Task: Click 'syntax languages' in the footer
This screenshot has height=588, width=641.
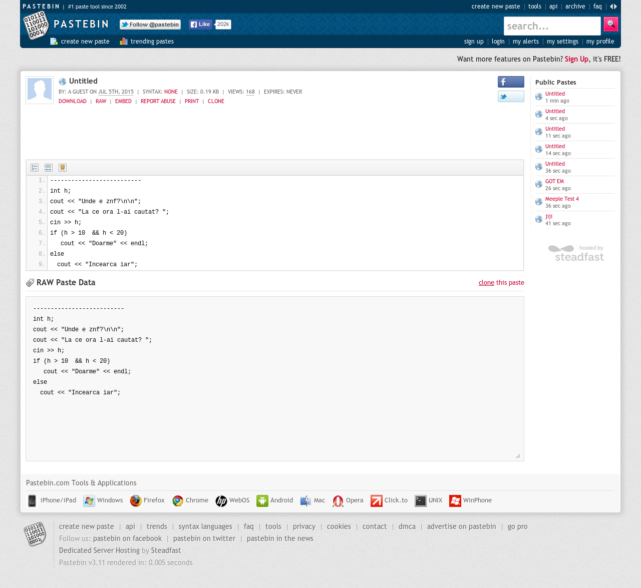Action: coord(205,526)
